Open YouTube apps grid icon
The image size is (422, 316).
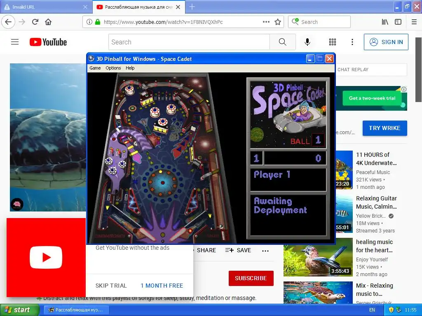coord(333,42)
